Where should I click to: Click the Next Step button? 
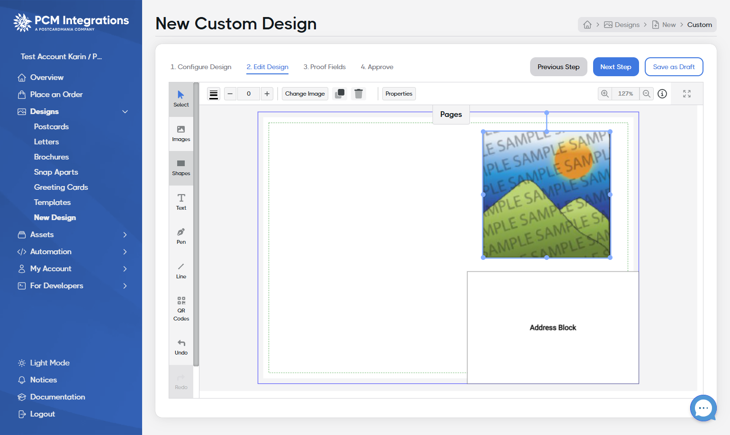click(616, 67)
